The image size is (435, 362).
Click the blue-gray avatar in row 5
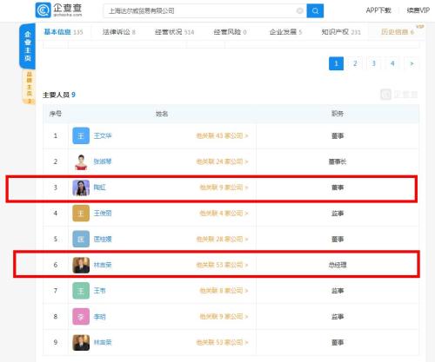coord(81,239)
